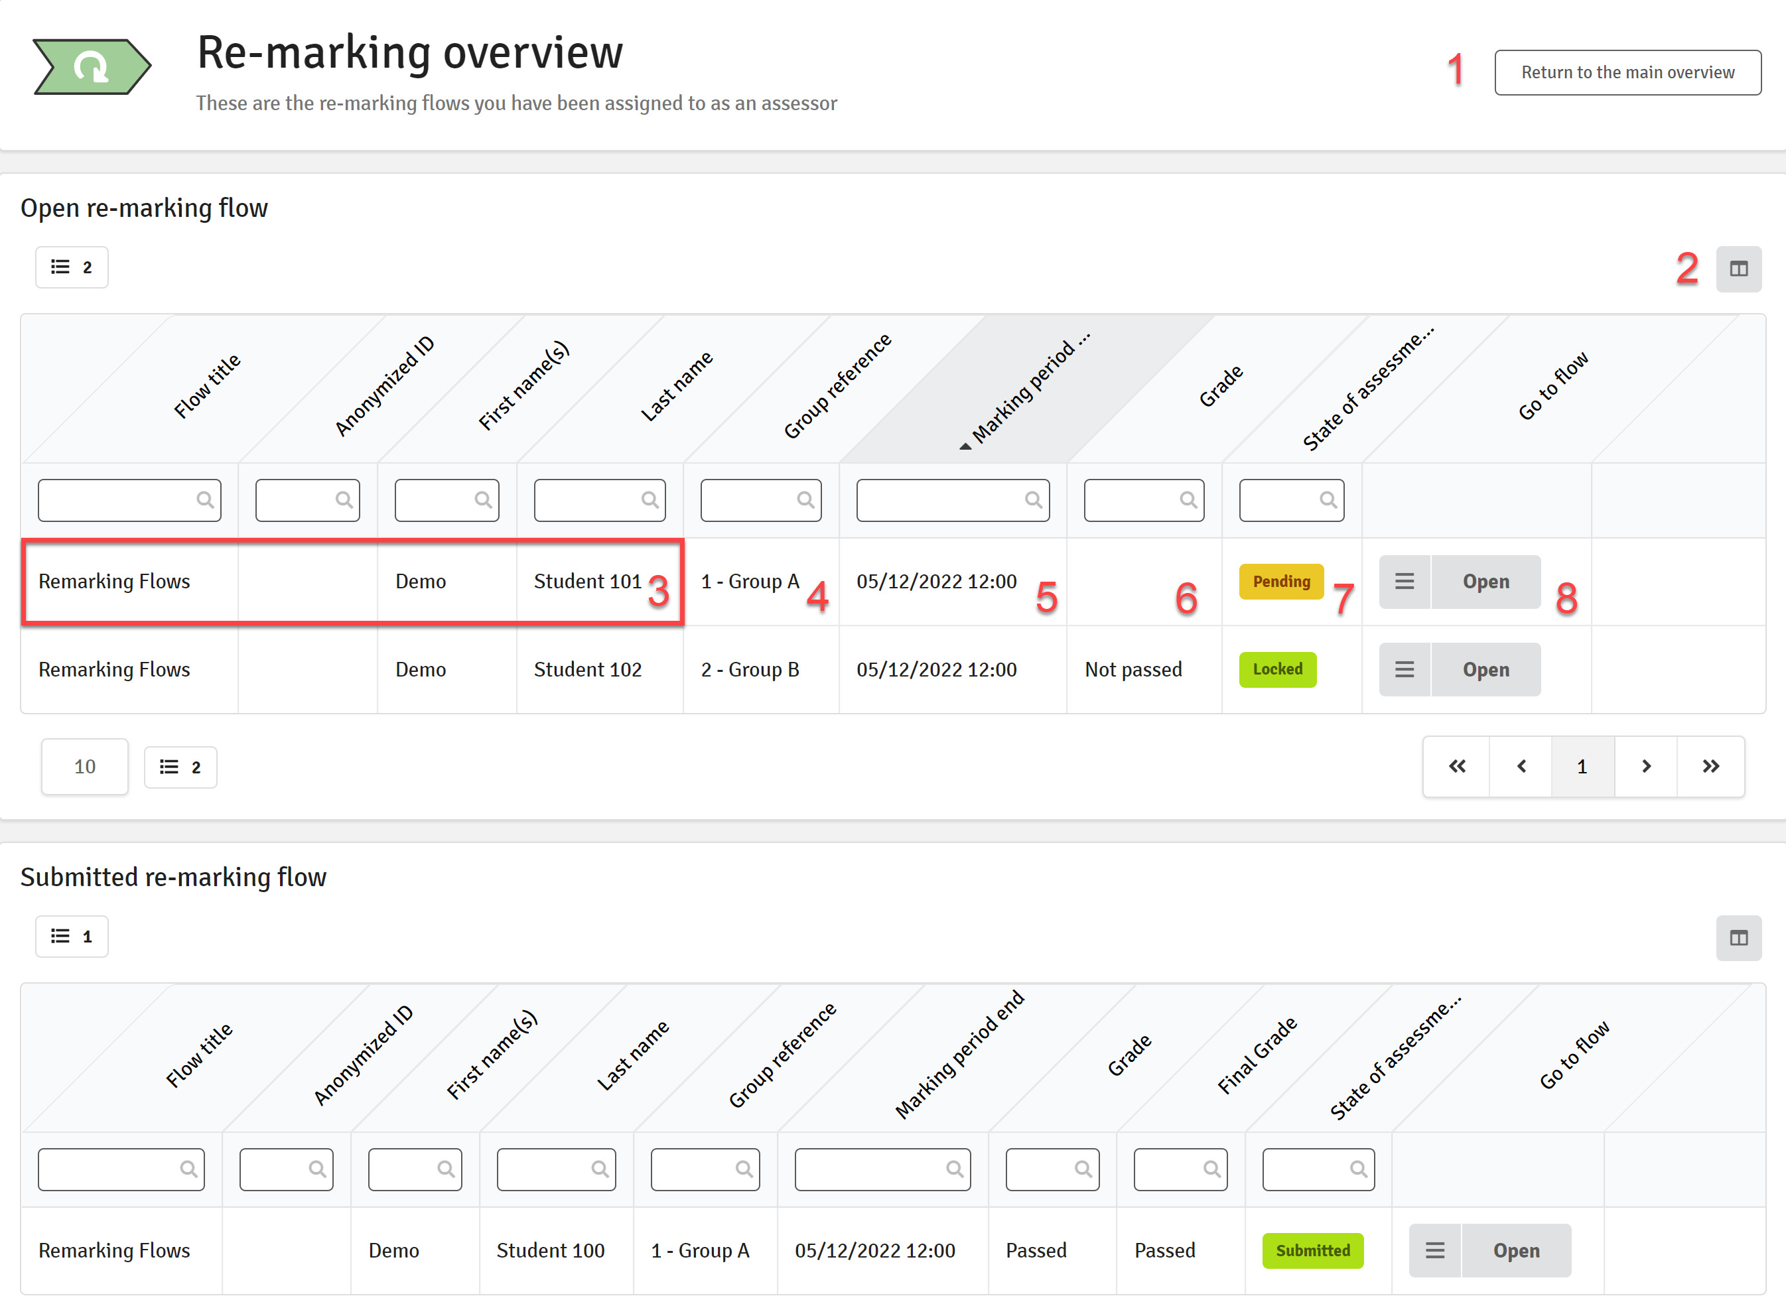Go to previous page of results
Image resolution: width=1786 pixels, height=1300 pixels.
point(1521,767)
